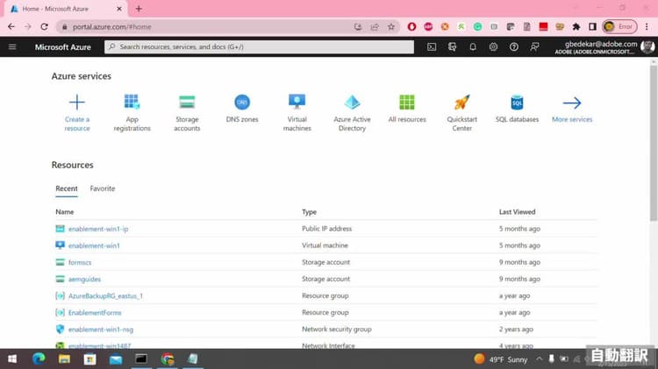658x369 pixels.
Task: Show hidden tray icons chevron
Action: tap(540, 359)
